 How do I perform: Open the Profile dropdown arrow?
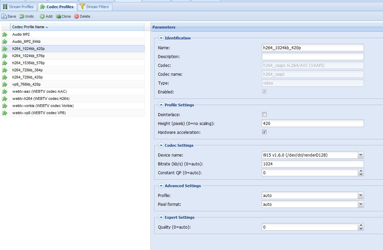[x=361, y=195]
